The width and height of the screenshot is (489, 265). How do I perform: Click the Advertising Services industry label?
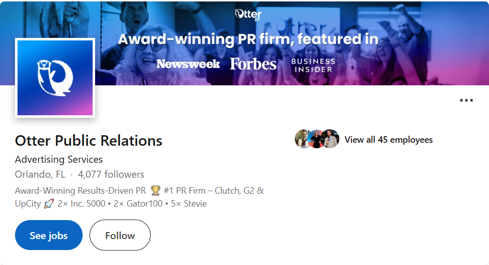59,160
